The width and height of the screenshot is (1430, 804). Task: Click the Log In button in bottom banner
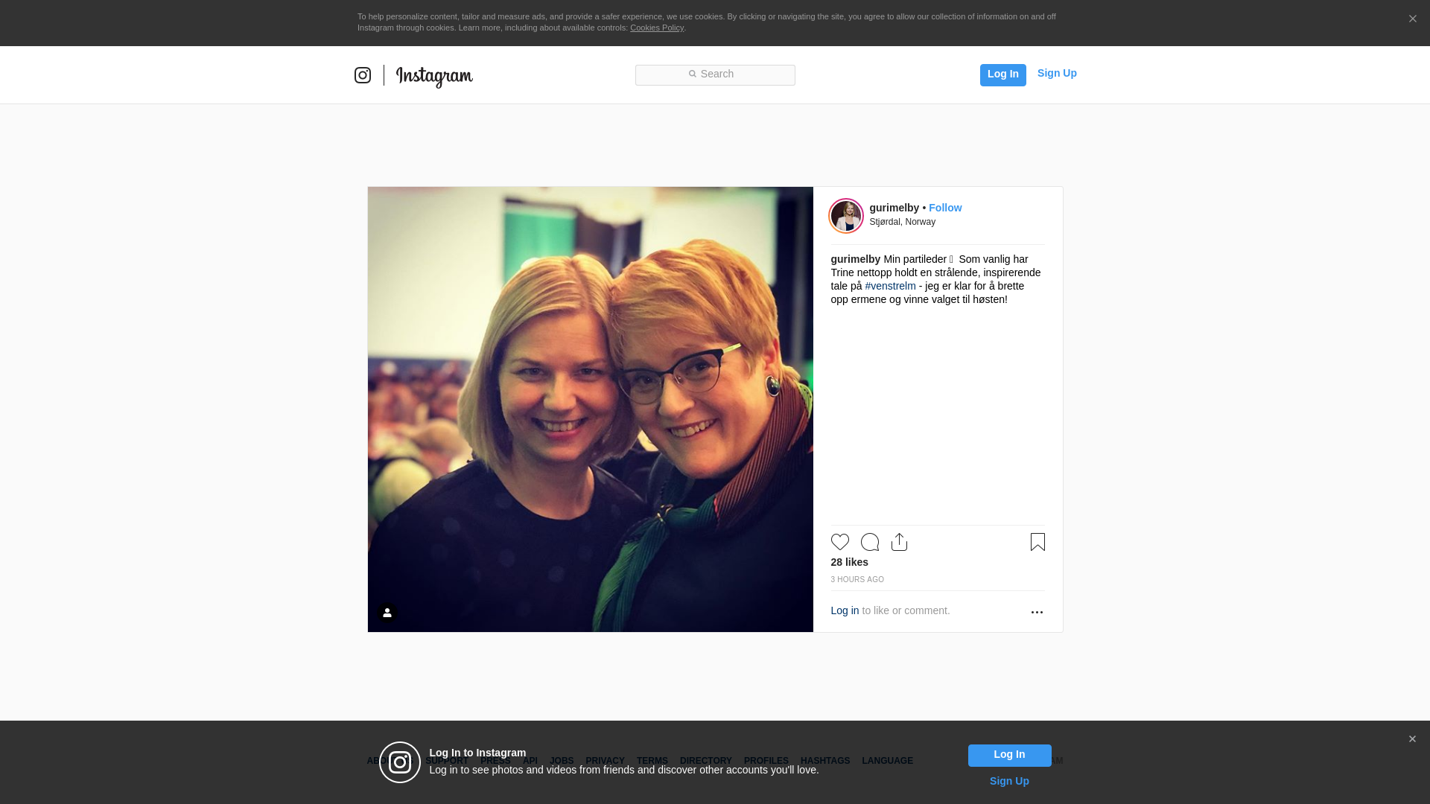click(x=1010, y=756)
